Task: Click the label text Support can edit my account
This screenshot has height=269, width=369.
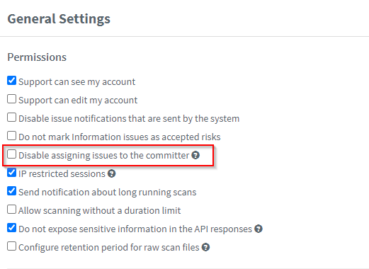Action: point(78,101)
